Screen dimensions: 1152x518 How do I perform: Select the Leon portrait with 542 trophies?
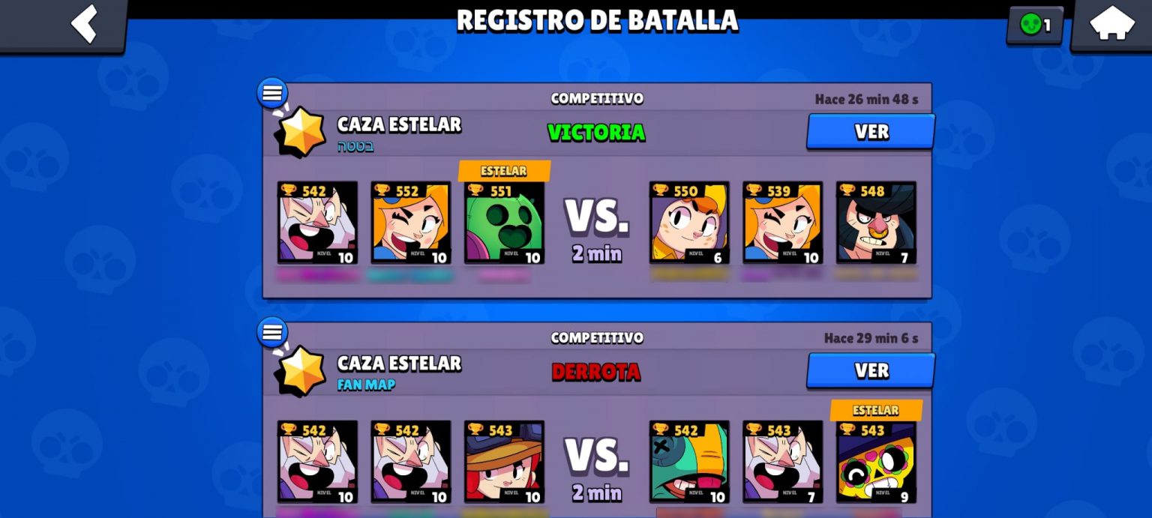tap(689, 462)
